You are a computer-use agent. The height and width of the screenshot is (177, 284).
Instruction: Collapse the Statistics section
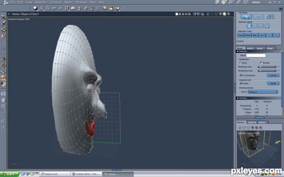pos(238,98)
